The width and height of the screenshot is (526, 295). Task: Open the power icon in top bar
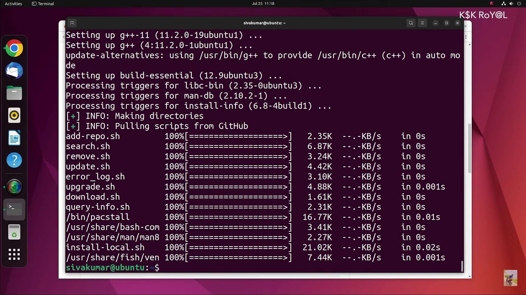click(x=519, y=4)
